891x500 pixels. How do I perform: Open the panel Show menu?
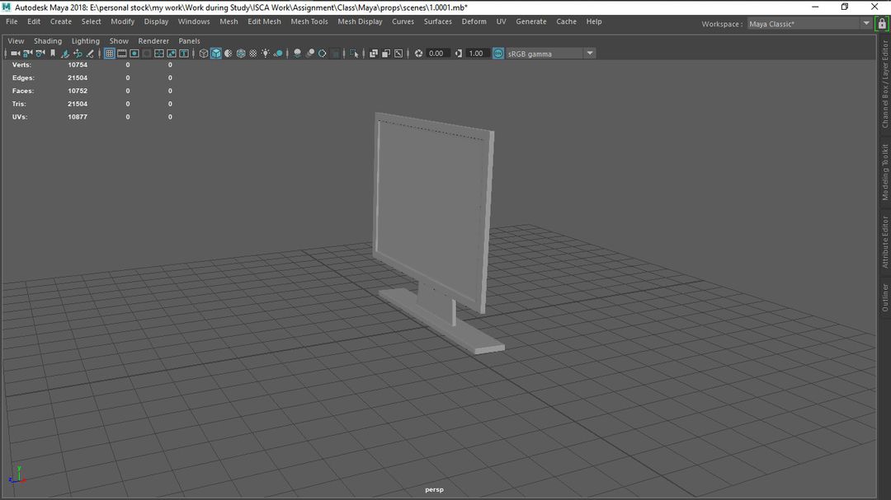119,41
